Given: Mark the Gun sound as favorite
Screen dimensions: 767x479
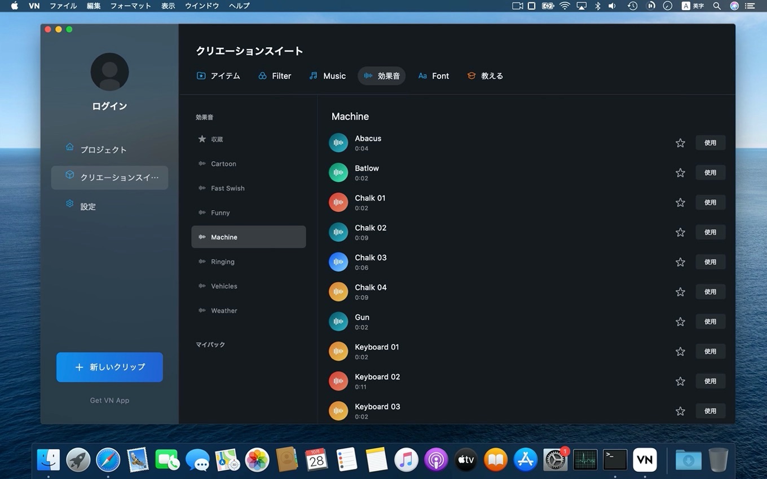Looking at the screenshot, I should (680, 322).
